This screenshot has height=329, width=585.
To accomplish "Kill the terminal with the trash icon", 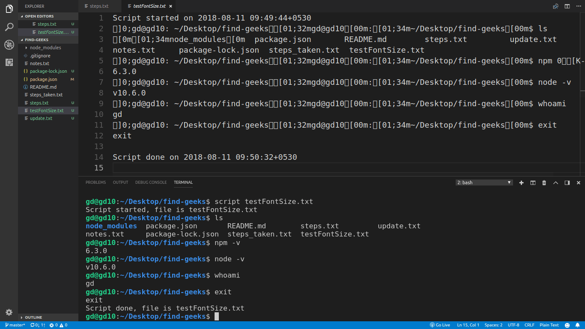I will click(x=544, y=182).
